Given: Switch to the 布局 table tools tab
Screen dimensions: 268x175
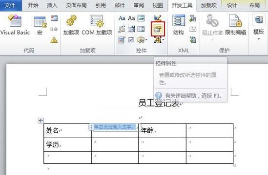Looking at the screenshot, I should (254, 5).
